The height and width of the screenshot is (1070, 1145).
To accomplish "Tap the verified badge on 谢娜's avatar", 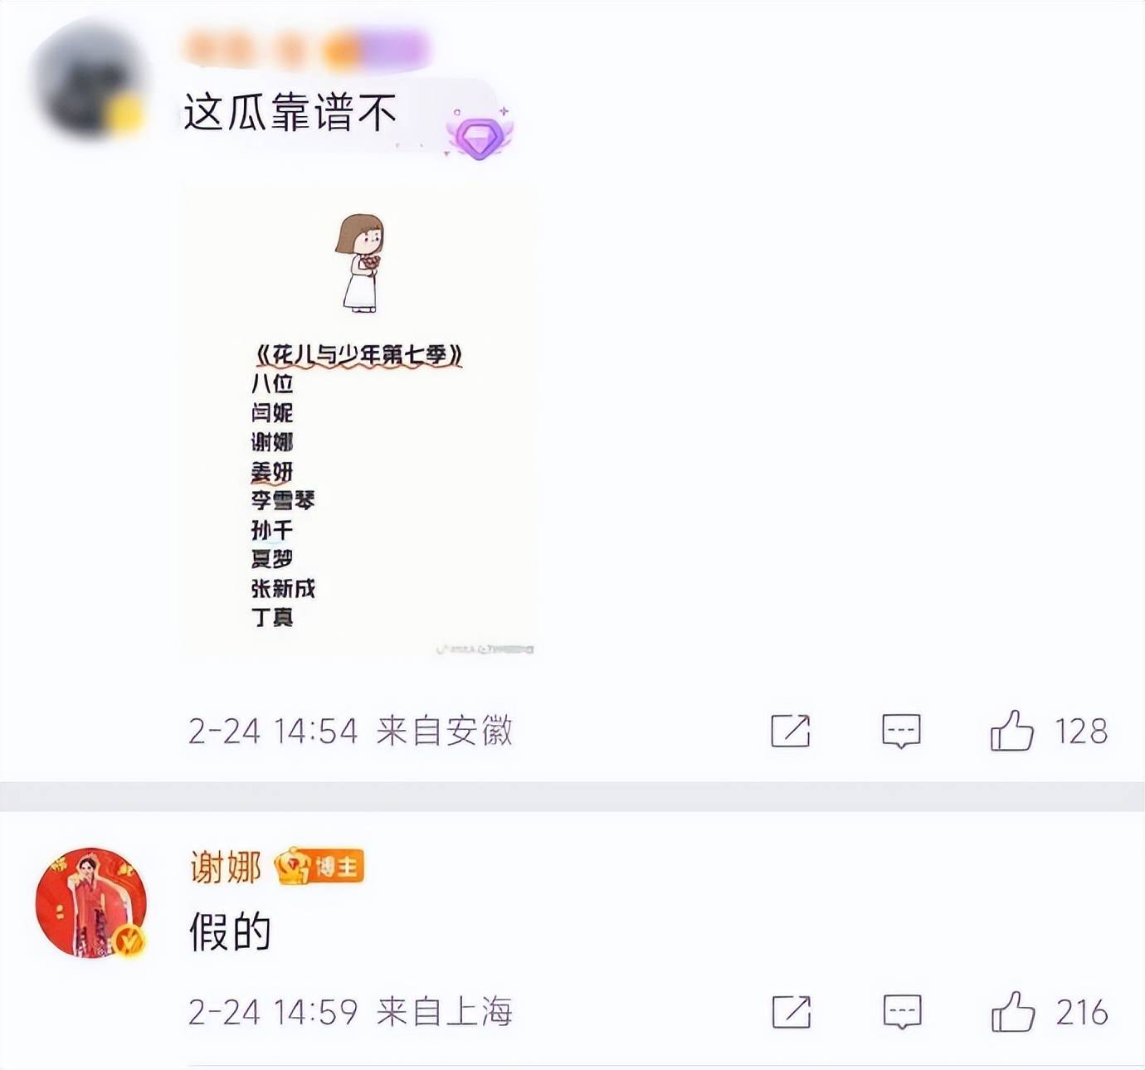I will pyautogui.click(x=128, y=941).
